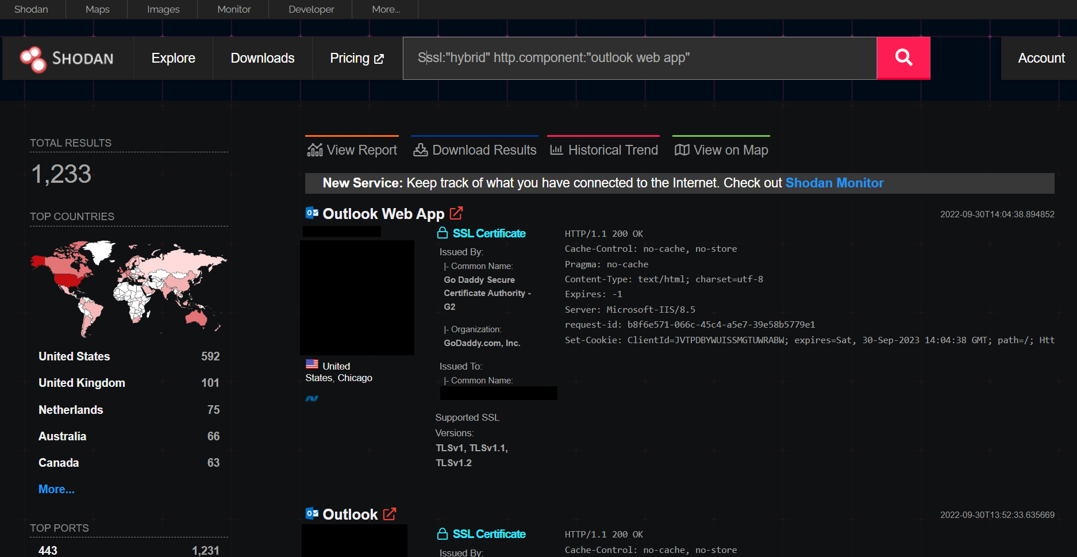The width and height of the screenshot is (1077, 557).
Task: Open the external link icon beside Outlook result
Action: coord(390,514)
